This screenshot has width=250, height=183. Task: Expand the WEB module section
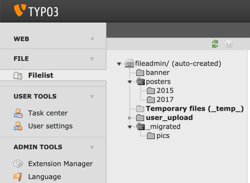(x=92, y=39)
